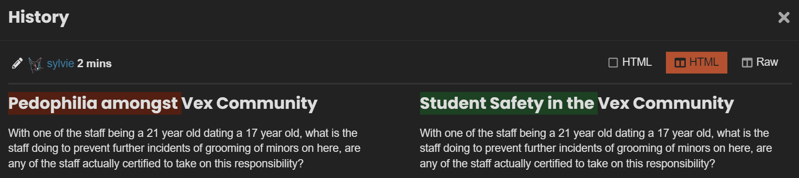Click the columns icon next to Raw
The width and height of the screenshot is (799, 178).
click(747, 63)
